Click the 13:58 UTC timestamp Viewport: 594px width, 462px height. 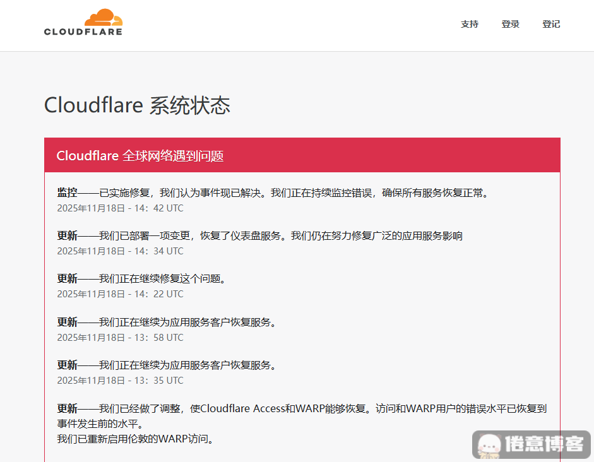[x=120, y=337]
